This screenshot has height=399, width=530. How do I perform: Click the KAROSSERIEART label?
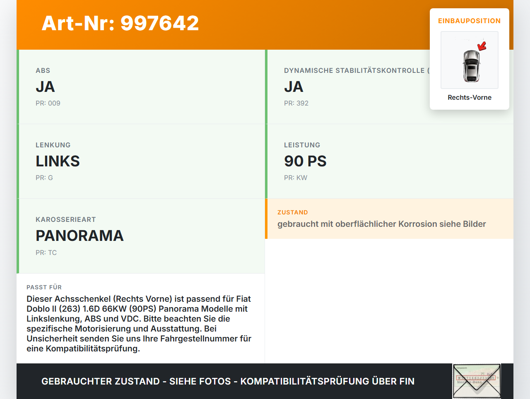point(66,219)
